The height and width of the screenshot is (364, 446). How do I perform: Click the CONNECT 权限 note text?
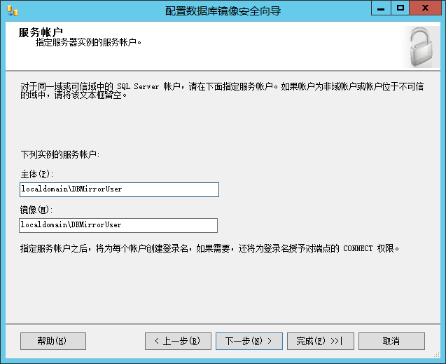209,248
